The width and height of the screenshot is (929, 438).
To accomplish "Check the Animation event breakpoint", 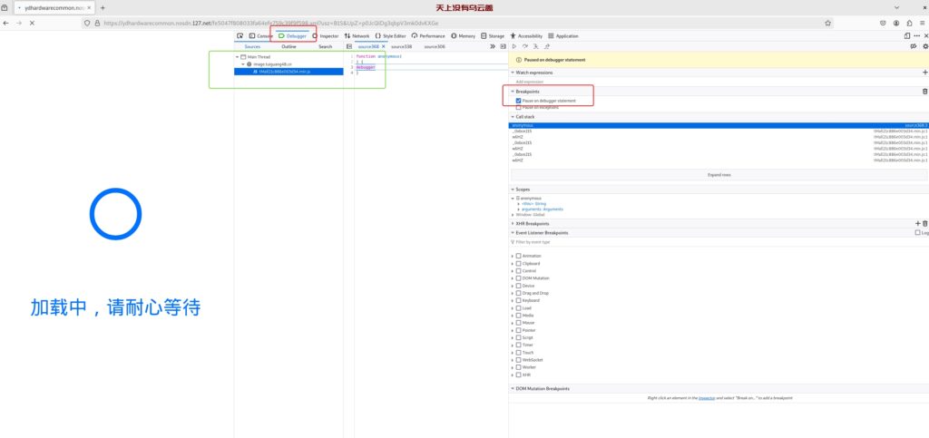I will (x=518, y=256).
